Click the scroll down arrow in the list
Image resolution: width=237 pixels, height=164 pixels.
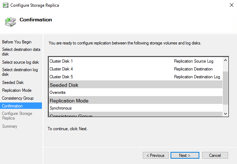225,113
